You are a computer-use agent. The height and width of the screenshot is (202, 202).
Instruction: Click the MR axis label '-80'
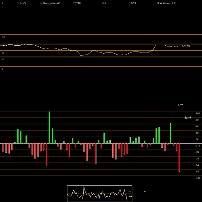(x=197, y=172)
